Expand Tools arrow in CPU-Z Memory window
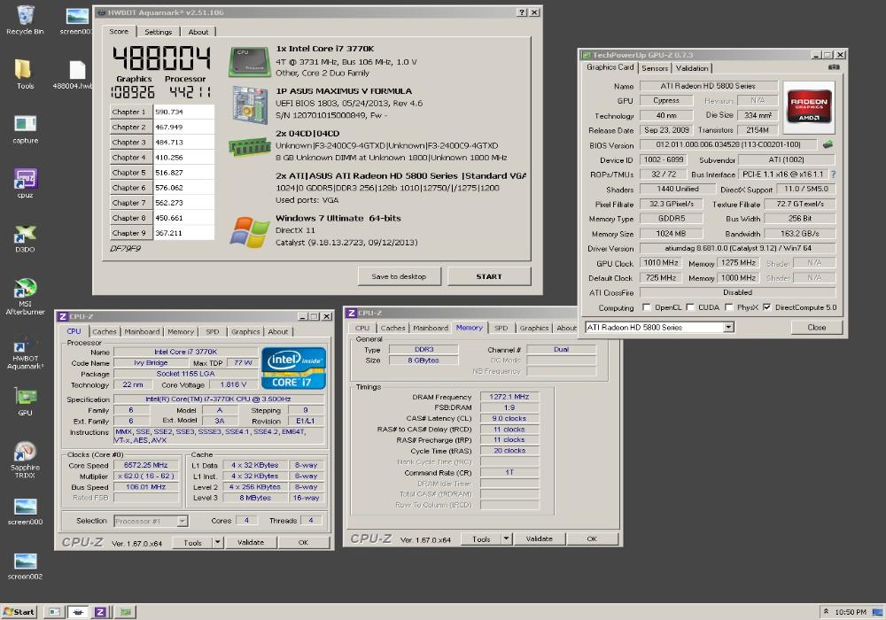The width and height of the screenshot is (886, 620). [x=506, y=539]
